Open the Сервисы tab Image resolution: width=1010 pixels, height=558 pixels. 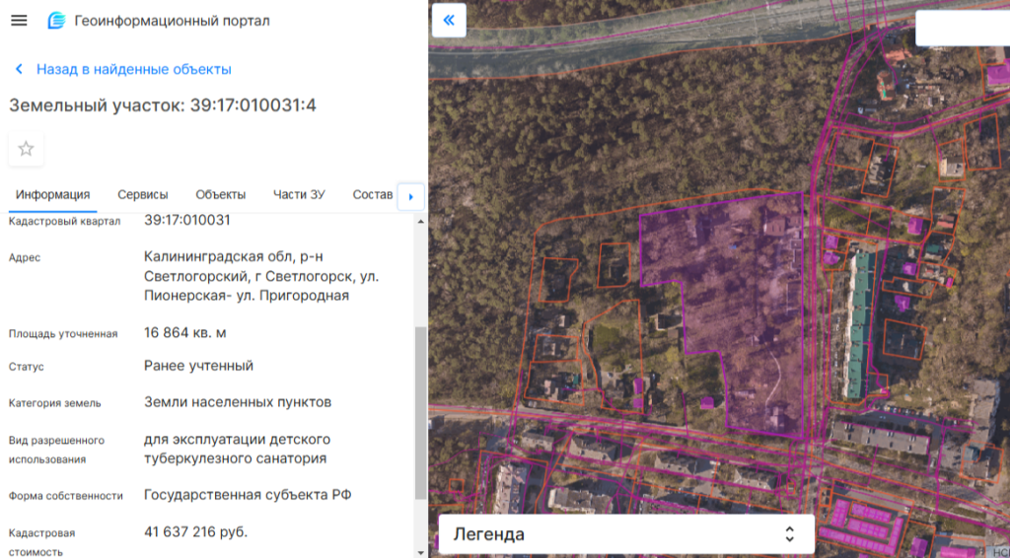coord(142,194)
